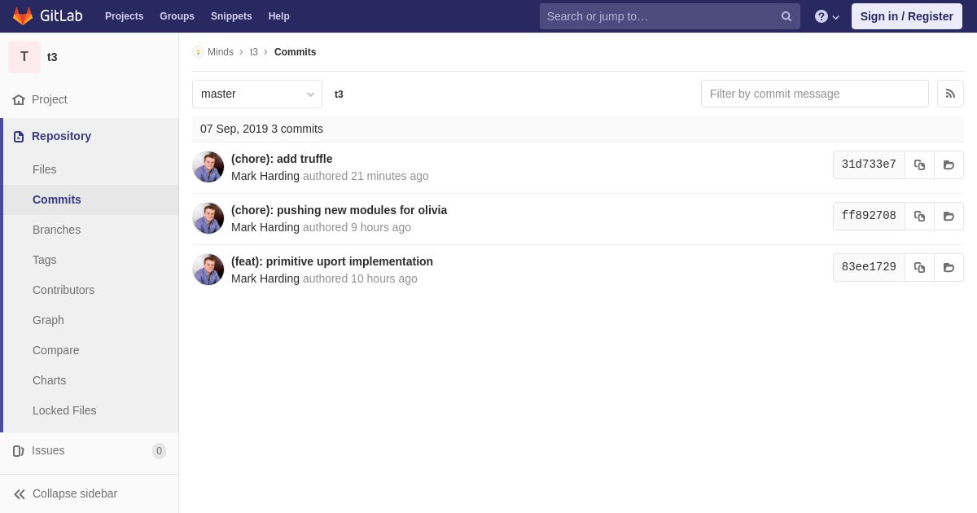Click t3 project name in sidebar
This screenshot has height=513, width=977.
pos(52,57)
